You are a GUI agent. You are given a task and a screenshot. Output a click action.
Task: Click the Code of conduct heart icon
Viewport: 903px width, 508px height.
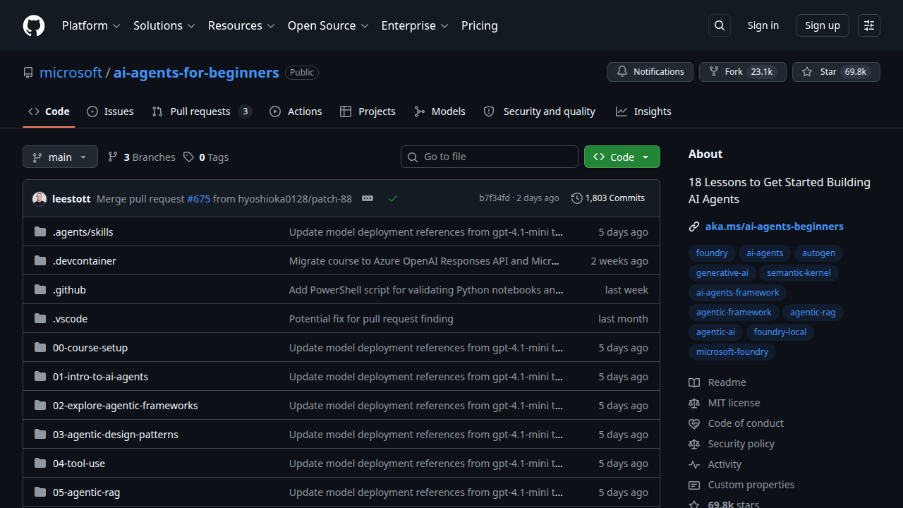(694, 423)
